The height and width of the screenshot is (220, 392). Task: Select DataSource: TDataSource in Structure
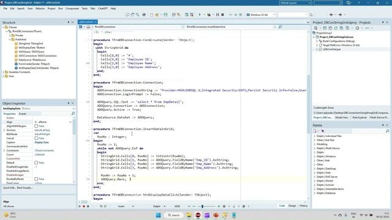pyautogui.click(x=32, y=60)
